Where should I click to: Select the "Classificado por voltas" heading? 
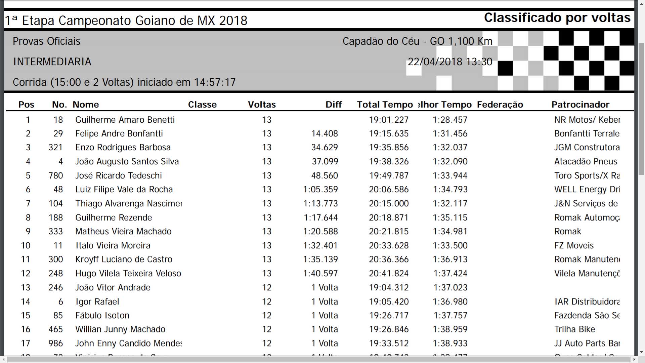[557, 17]
